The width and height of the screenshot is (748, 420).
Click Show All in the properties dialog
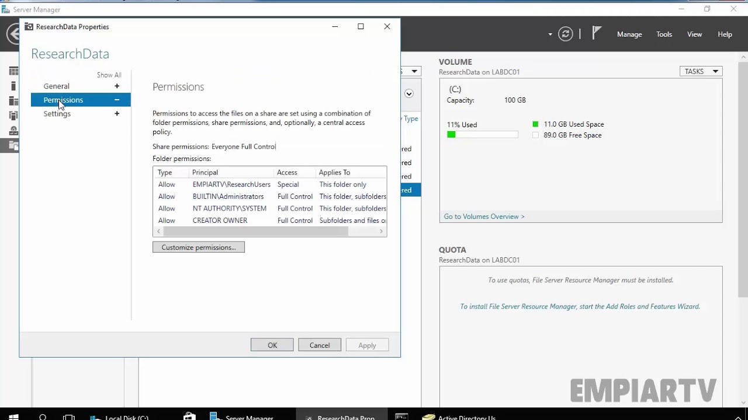pos(109,75)
